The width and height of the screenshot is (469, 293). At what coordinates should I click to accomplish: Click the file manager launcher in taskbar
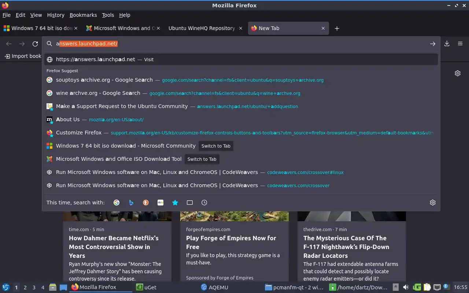click(x=53, y=287)
